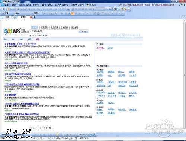Select the 网页 radio option
Image resolution: width=186 pixels, height=141 pixels.
44,35
